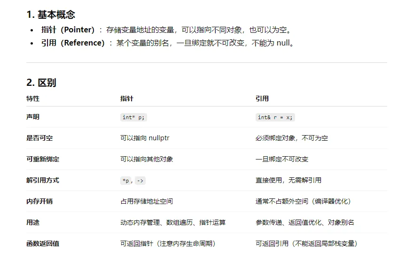Click the code snippet '->'
This screenshot has width=398, height=266.
(140, 181)
